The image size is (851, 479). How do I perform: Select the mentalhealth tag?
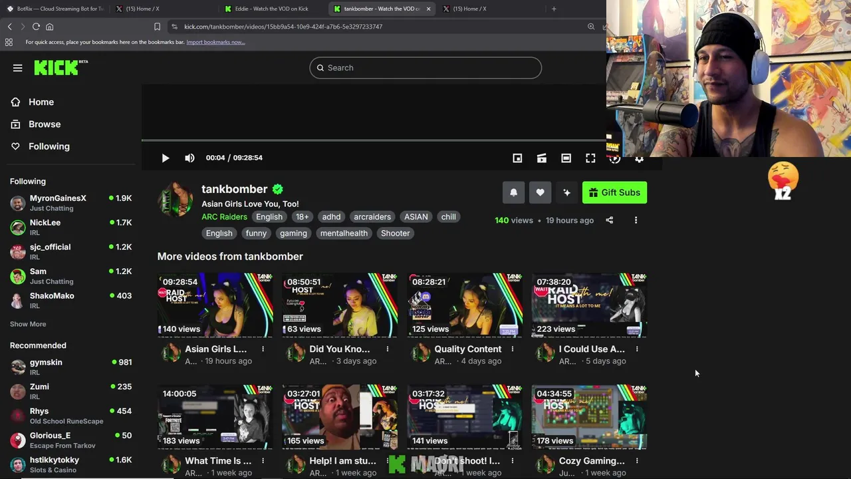pyautogui.click(x=344, y=234)
